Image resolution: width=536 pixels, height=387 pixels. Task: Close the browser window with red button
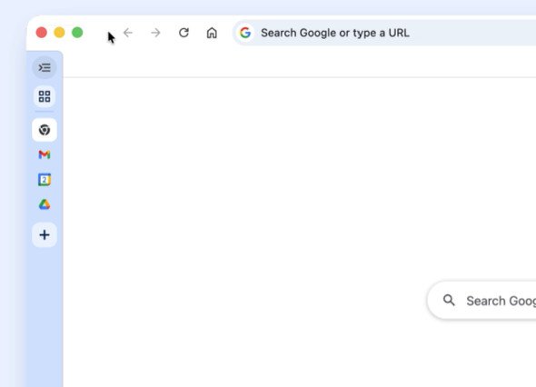point(42,33)
